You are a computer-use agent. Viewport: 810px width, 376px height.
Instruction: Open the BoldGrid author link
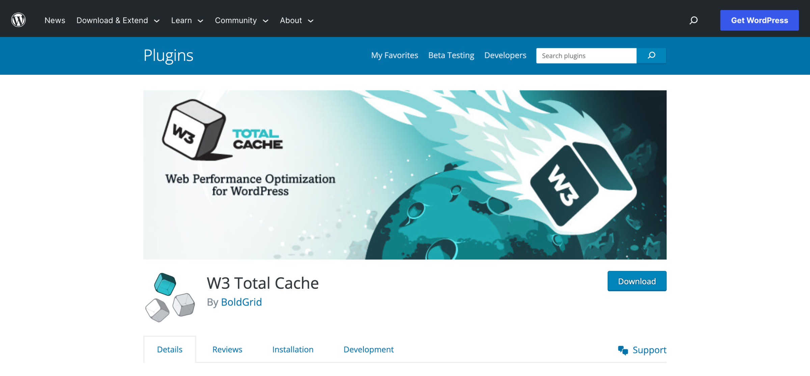coord(241,302)
